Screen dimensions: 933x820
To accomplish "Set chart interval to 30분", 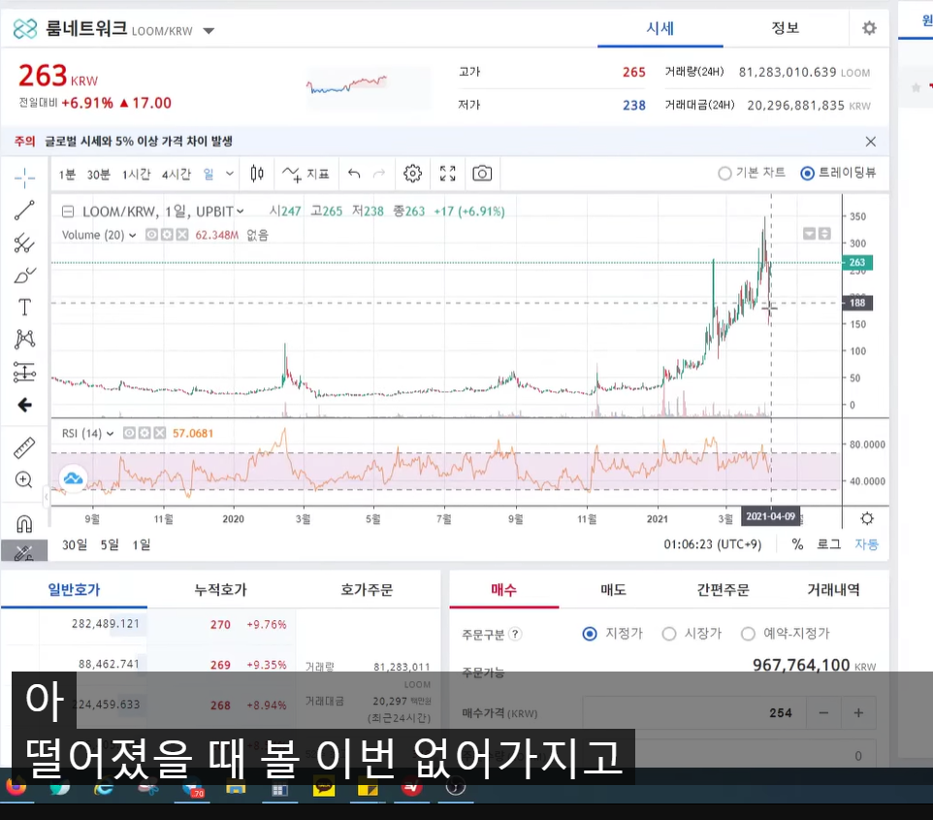I will tap(99, 174).
